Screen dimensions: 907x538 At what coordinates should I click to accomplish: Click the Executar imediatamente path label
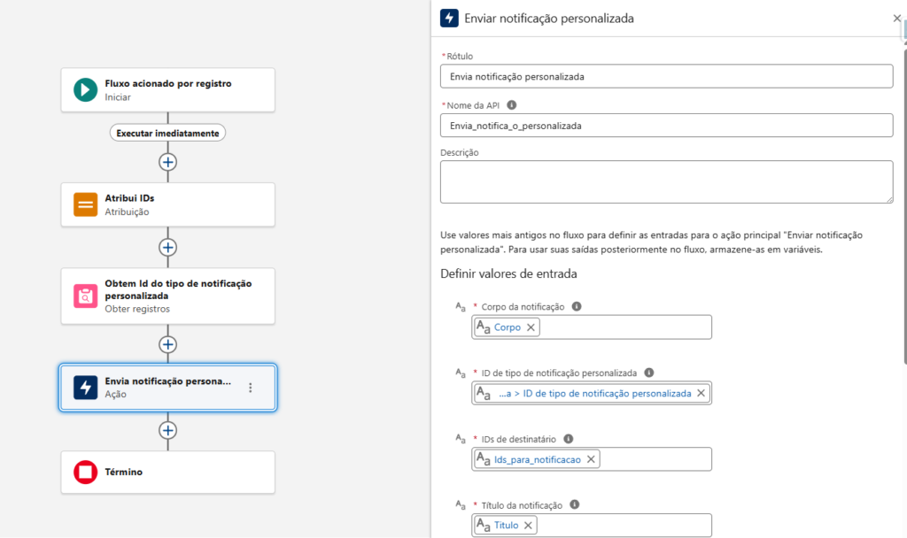click(x=167, y=133)
